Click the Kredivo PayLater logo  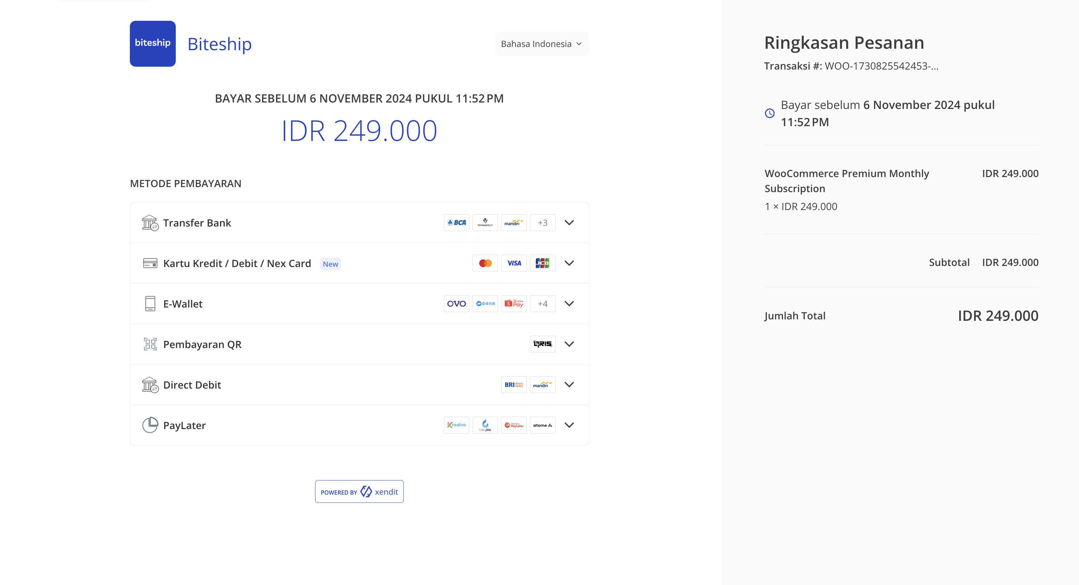(456, 425)
